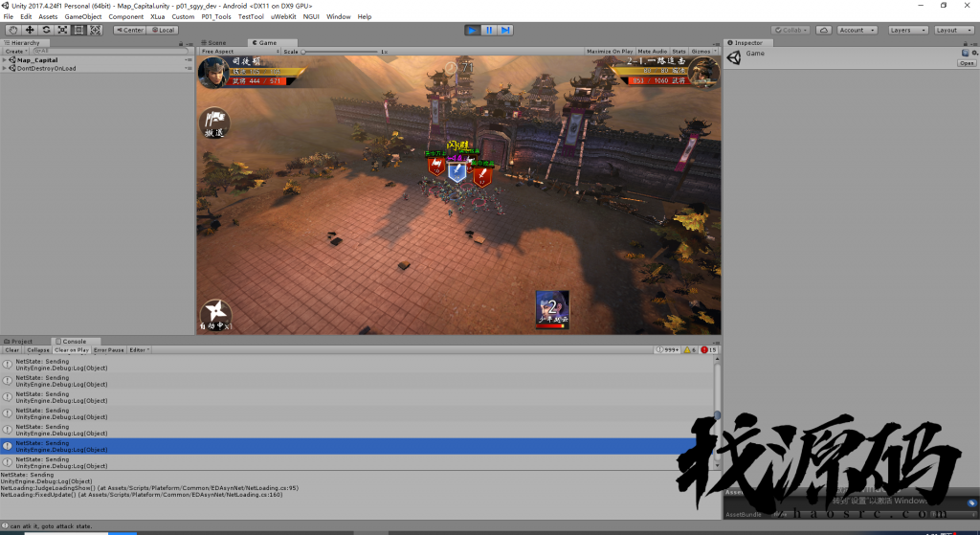
Task: Stop play mode with Play button
Action: pos(473,30)
